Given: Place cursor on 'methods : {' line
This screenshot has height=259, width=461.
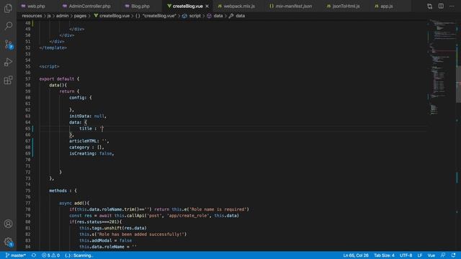Looking at the screenshot, I should [63, 191].
